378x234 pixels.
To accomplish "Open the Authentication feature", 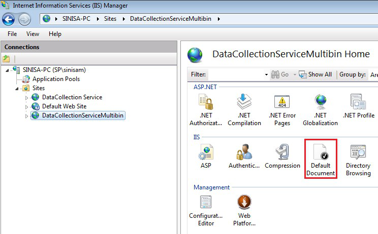I will (244, 156).
